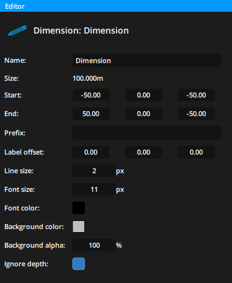Viewport: 232px width, 283px height.
Task: Edit the Background alpha field showing 100
Action: click(x=94, y=245)
